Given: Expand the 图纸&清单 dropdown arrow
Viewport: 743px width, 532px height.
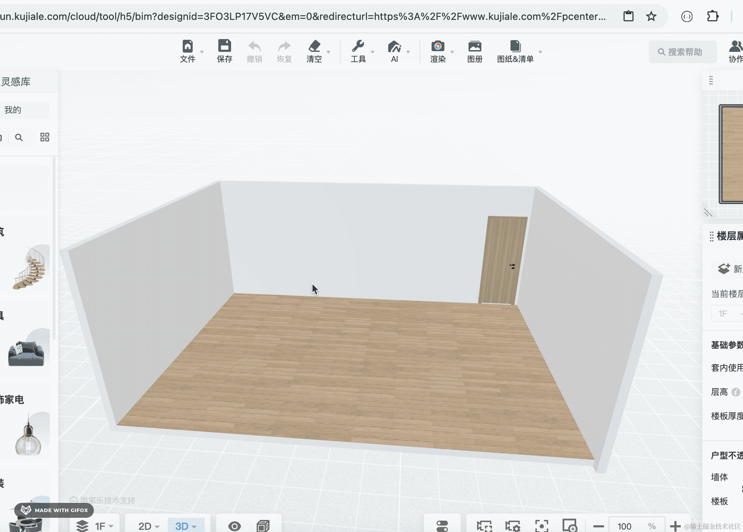Looking at the screenshot, I should tap(540, 52).
